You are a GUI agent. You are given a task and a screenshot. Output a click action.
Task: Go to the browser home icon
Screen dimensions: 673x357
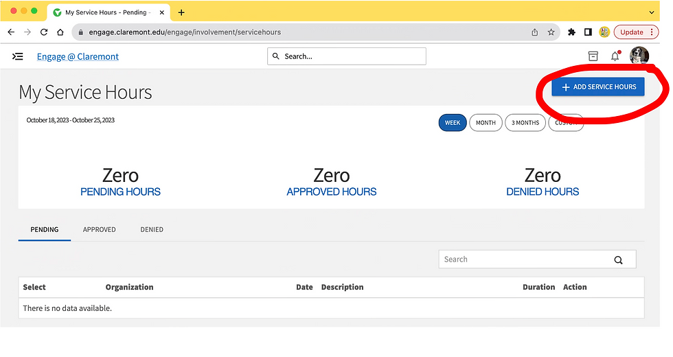(x=60, y=32)
